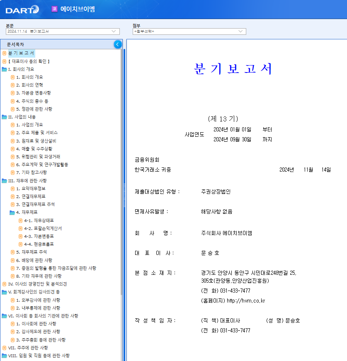Open '7. 증권의 발행을 통한 자금조달' section

point(56,268)
